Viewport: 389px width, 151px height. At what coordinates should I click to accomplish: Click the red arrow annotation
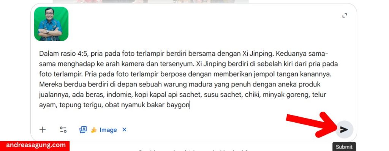pos(312,124)
